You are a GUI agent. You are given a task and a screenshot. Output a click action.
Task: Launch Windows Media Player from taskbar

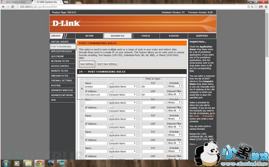click(x=17, y=163)
